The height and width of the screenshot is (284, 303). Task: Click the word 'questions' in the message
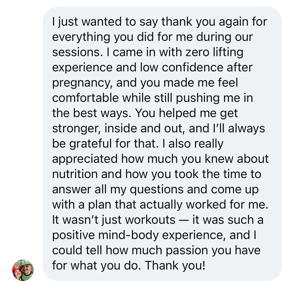(x=156, y=190)
